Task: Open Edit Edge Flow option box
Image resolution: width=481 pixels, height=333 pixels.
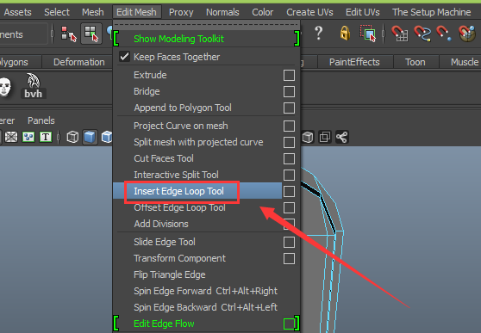Action: click(289, 324)
